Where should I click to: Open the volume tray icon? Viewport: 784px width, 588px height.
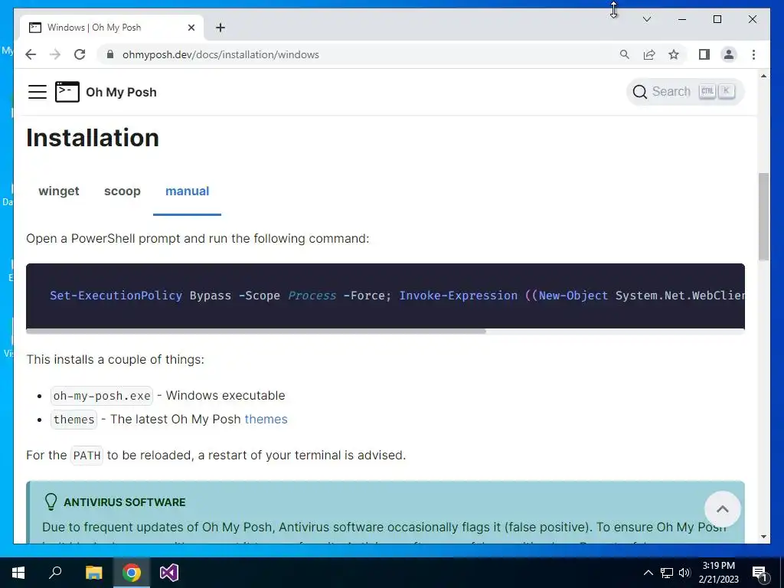tap(684, 573)
